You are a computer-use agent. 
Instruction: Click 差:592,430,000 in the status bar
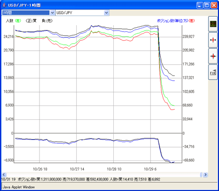click(97, 180)
